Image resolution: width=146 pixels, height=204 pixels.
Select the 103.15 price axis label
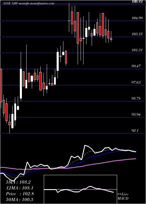[137, 34]
